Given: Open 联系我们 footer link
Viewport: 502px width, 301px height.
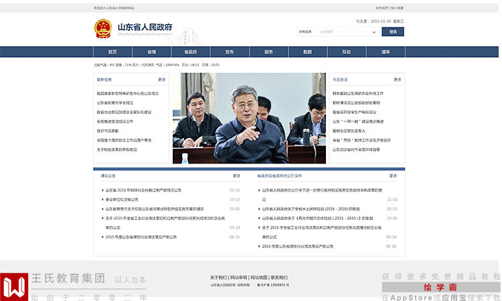Looking at the screenshot, I should 279,278.
